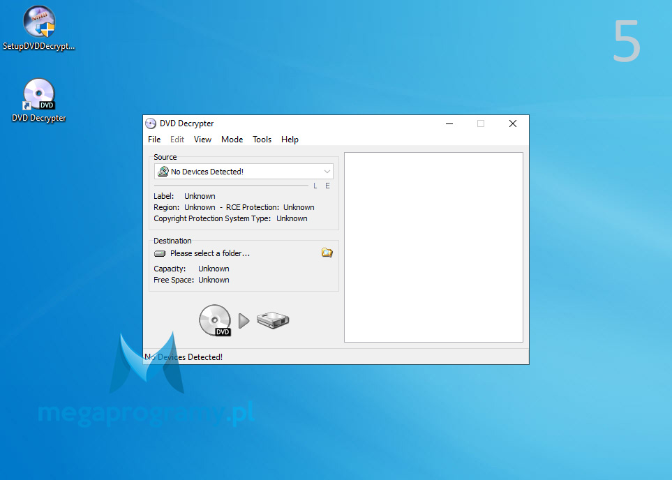
Task: Open the File menu
Action: (154, 140)
